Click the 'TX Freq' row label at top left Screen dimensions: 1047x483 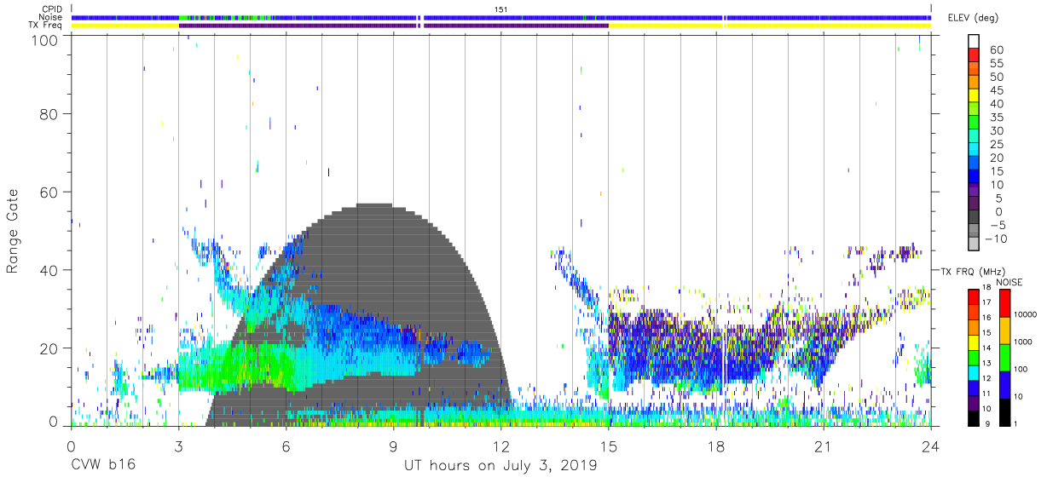pos(46,26)
